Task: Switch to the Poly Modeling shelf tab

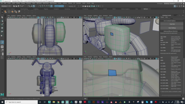Action: point(24,9)
